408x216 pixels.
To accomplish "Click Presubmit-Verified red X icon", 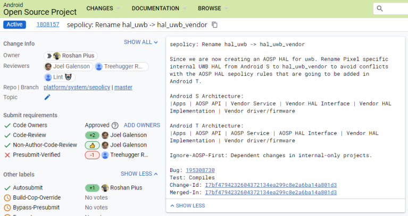I will point(7,155).
